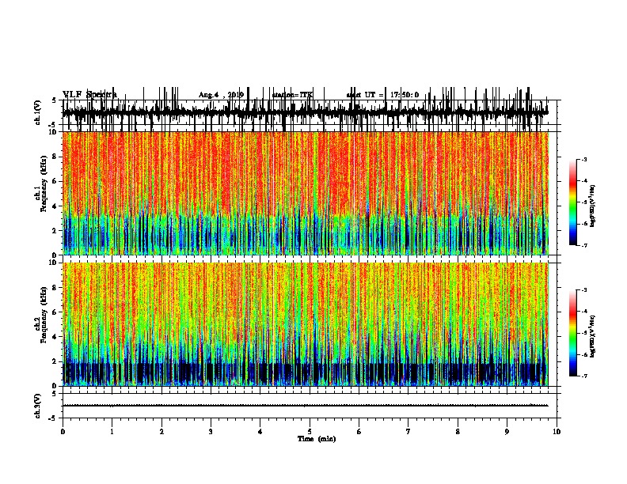Image resolution: width=627 pixels, height=484 pixels.
Task: Click the "station=ITK" header label
Action: 292,95
